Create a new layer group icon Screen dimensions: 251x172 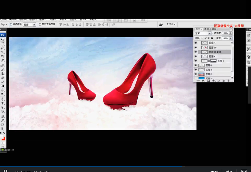[x=218, y=81]
